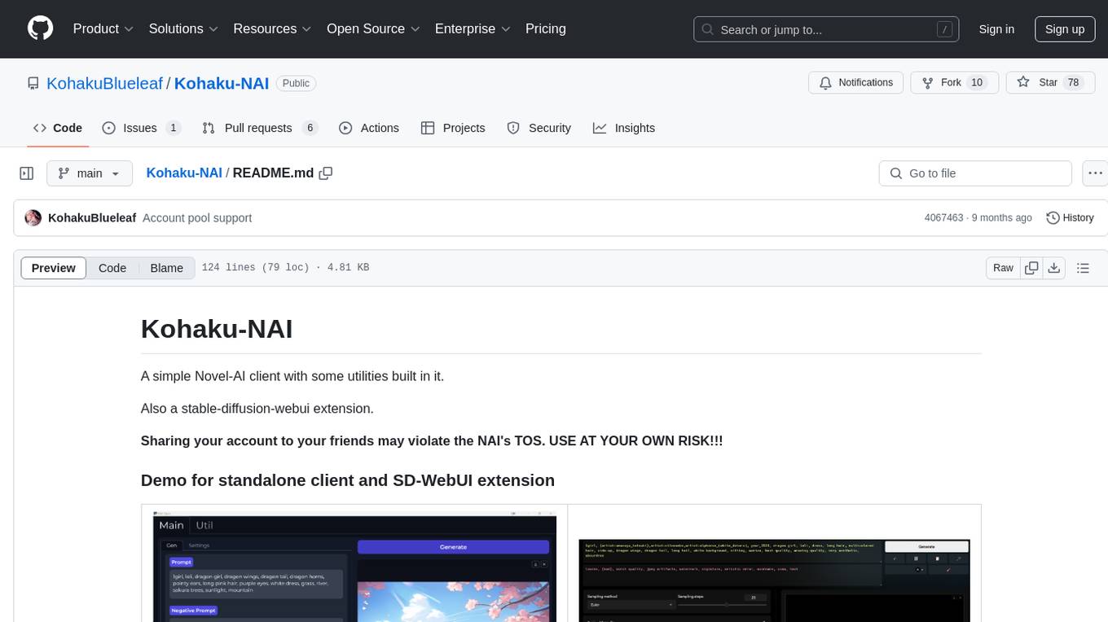The height and width of the screenshot is (622, 1108).
Task: Toggle the file tree side panel
Action: [27, 173]
